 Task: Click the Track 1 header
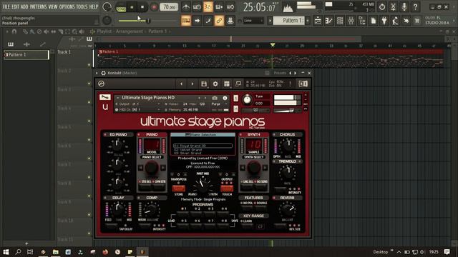[74, 59]
